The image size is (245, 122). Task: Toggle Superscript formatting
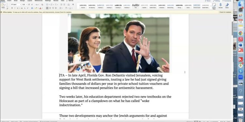click(x=27, y=8)
